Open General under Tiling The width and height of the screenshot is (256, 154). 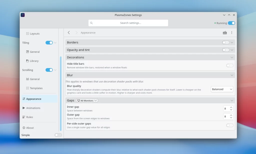(x=39, y=52)
